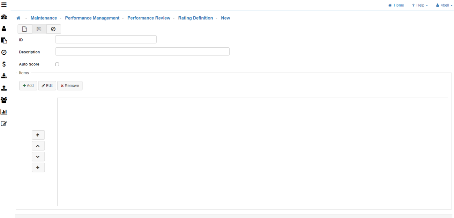Screen dimensions: 454x218
Task: Click the dashboard gauge sidebar icon
Action: coord(4,17)
